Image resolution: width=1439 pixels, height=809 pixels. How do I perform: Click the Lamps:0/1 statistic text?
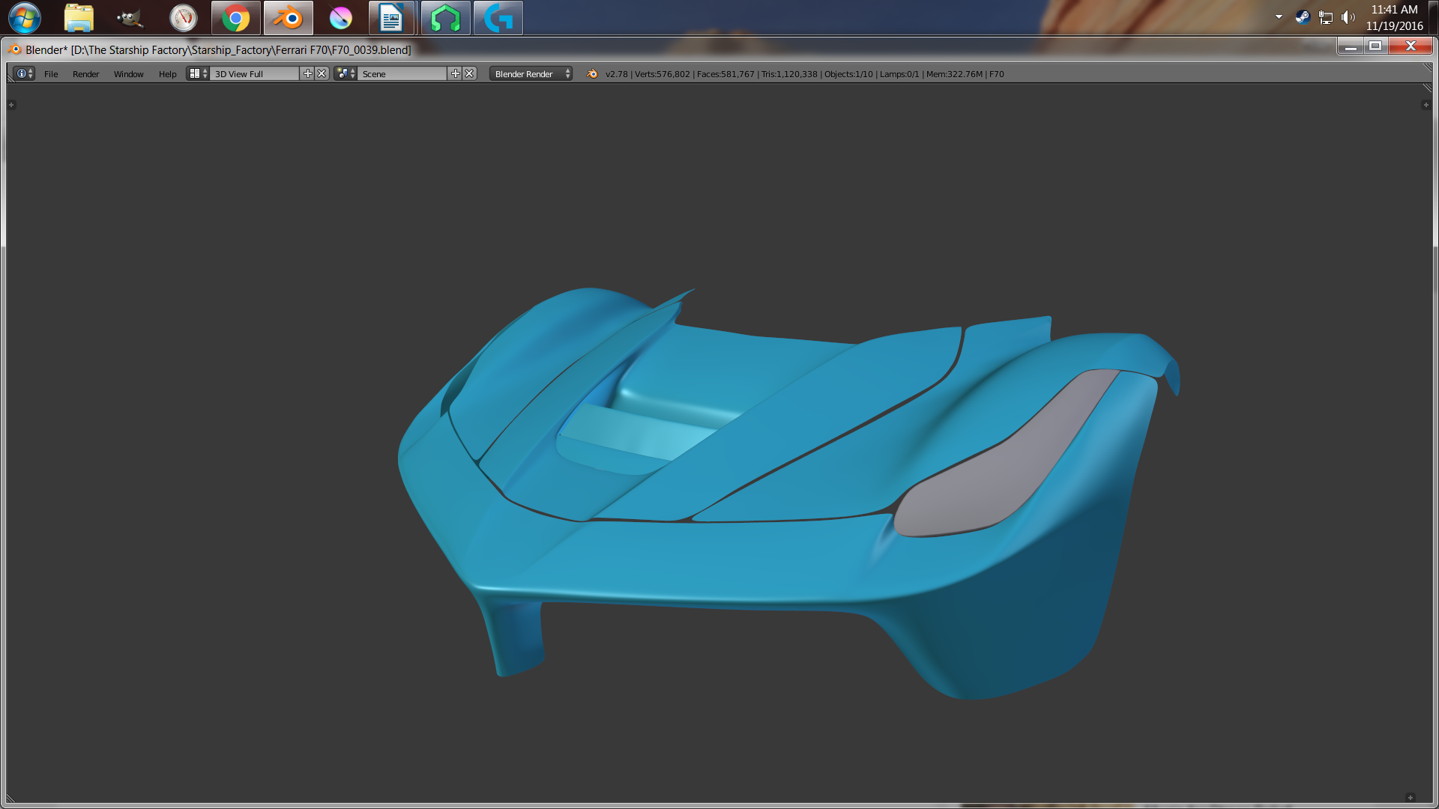coord(899,74)
